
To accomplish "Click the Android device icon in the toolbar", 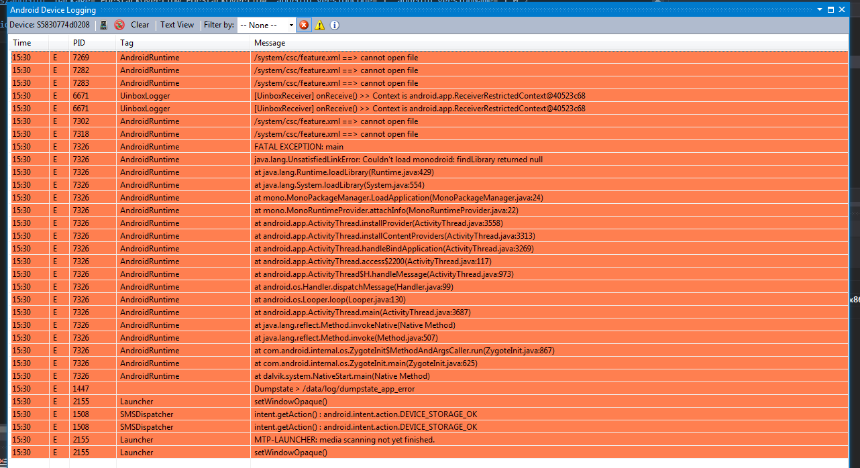I will point(103,25).
